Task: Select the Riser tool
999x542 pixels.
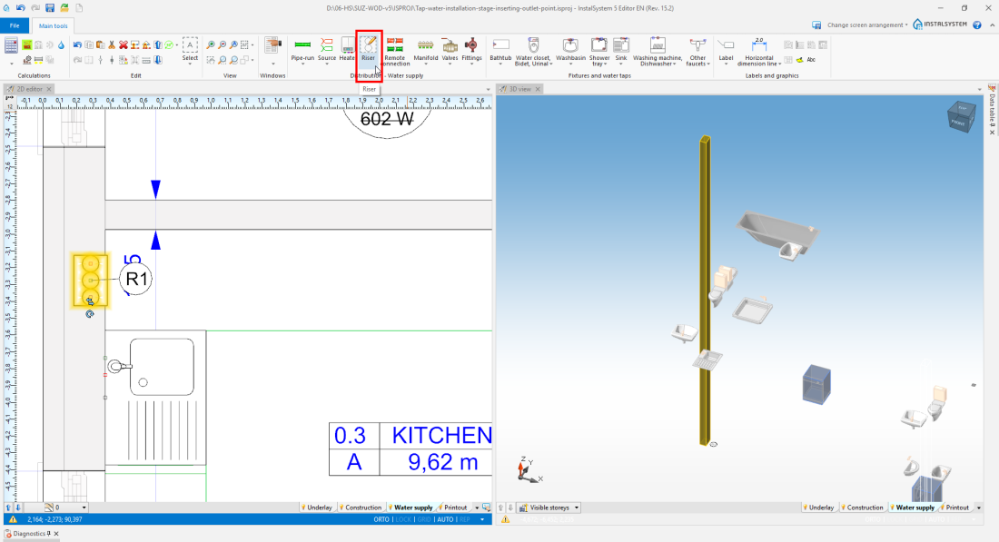Action: point(369,49)
